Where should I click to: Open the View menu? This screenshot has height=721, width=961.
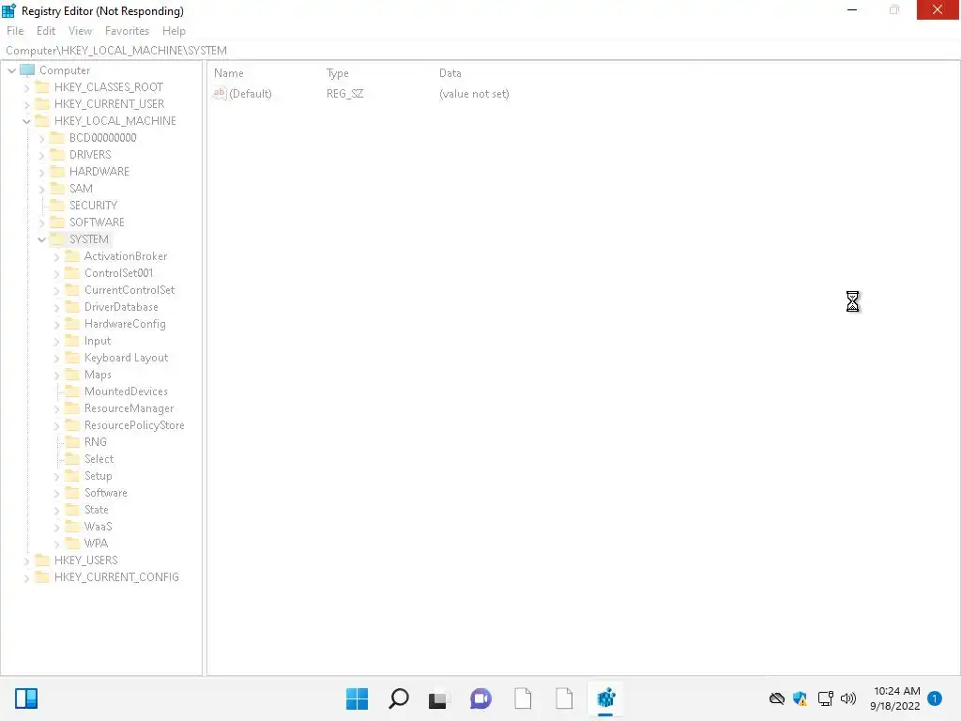[x=80, y=31]
